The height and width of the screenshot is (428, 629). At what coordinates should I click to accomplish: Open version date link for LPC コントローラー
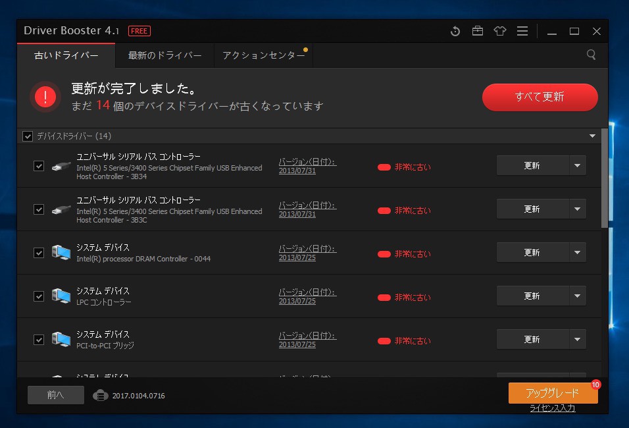click(x=307, y=296)
